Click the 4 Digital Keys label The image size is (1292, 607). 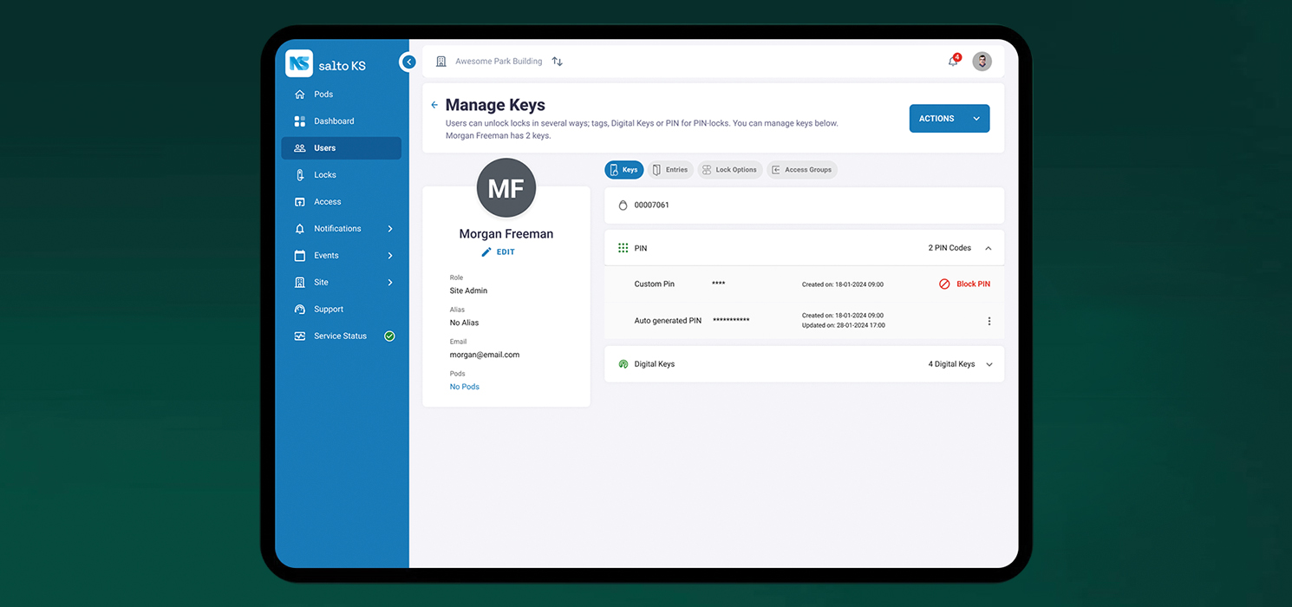tap(951, 364)
